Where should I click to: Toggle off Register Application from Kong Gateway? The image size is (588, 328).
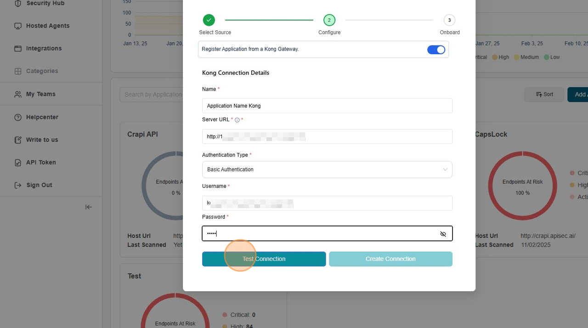pyautogui.click(x=435, y=50)
